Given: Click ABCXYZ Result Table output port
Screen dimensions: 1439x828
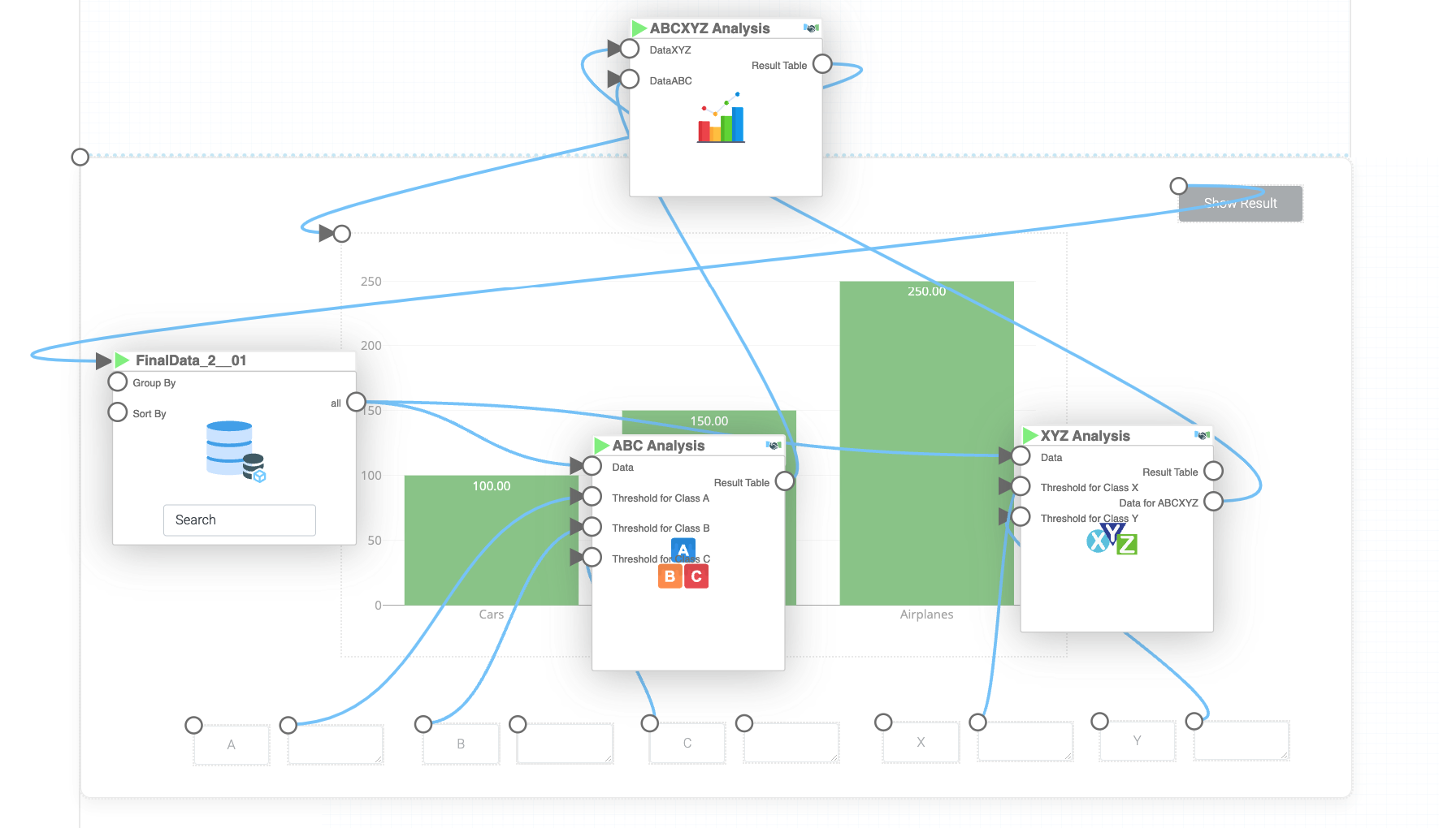Looking at the screenshot, I should coord(822,64).
